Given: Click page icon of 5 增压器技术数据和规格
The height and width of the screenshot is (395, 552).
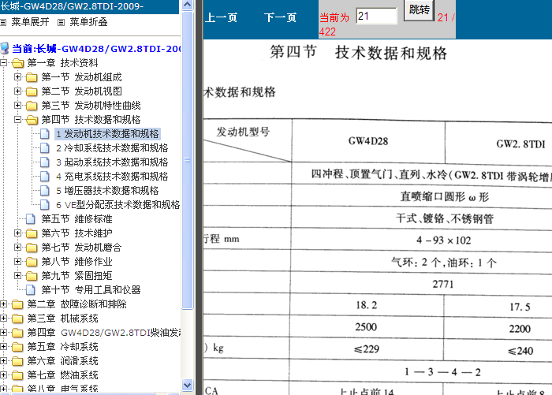Looking at the screenshot, I should (45, 191).
